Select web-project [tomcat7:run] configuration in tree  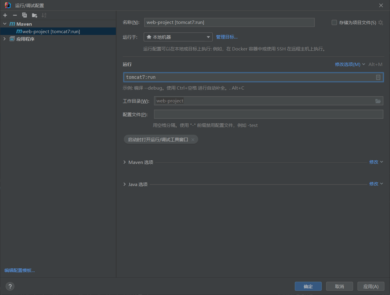pyautogui.click(x=58, y=31)
